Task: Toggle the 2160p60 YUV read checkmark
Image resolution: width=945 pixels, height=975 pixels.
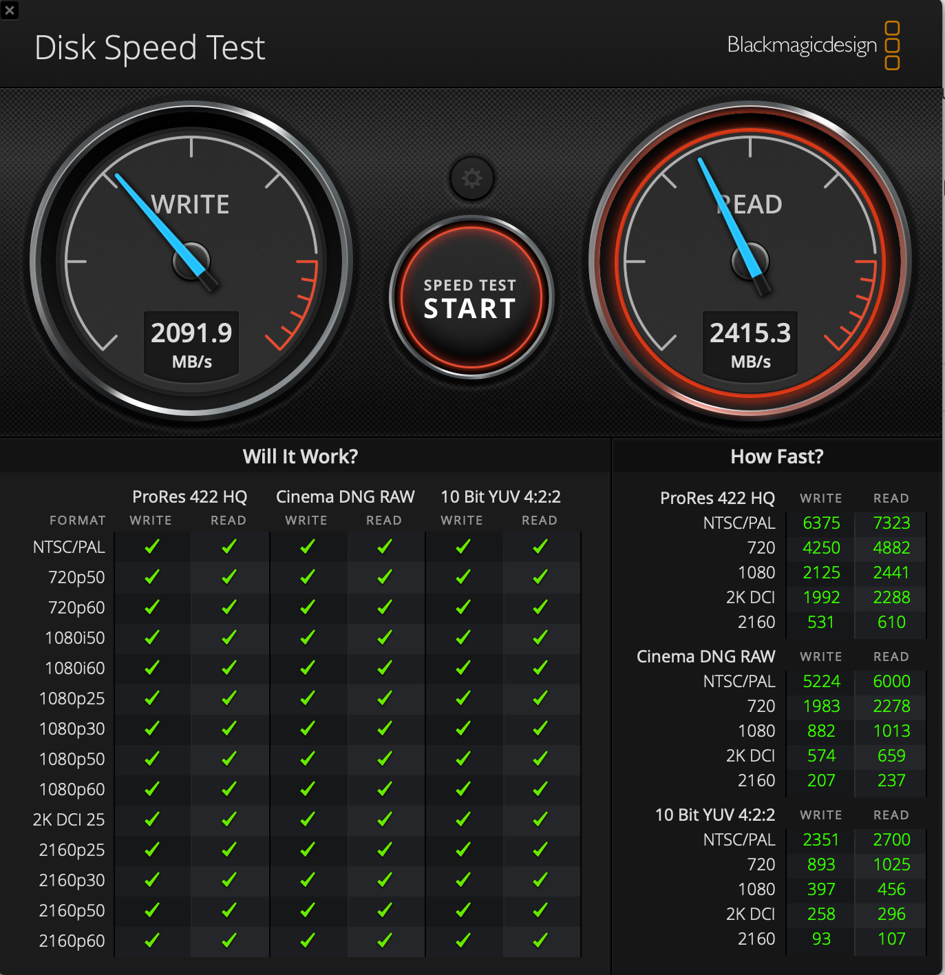Action: click(540, 940)
